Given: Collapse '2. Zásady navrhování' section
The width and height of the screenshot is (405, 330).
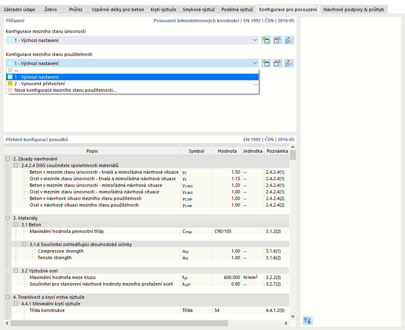Looking at the screenshot, I should 8,159.
